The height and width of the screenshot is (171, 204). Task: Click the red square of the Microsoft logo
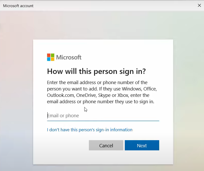49,55
